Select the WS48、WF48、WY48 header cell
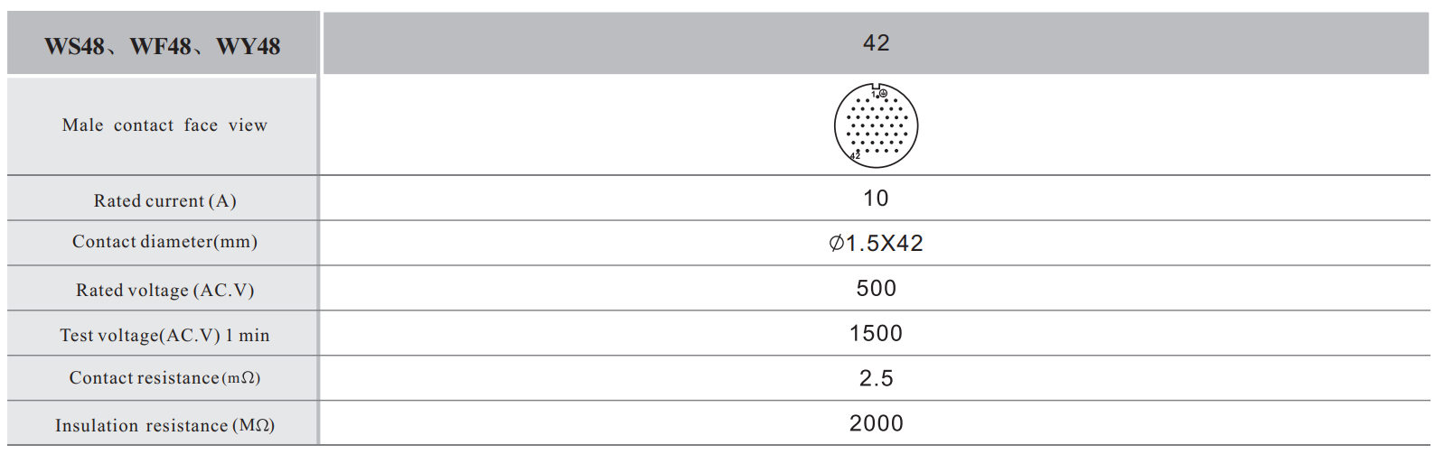1435x454 pixels. (163, 46)
